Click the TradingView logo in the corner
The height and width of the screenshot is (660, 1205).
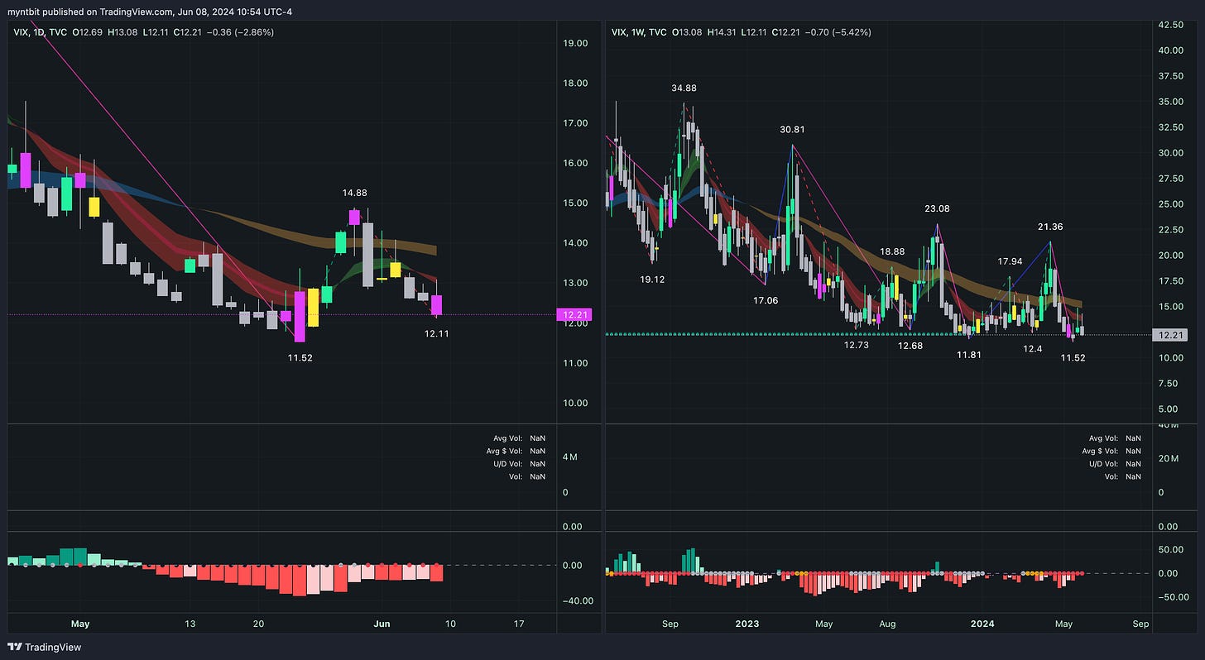click(46, 647)
